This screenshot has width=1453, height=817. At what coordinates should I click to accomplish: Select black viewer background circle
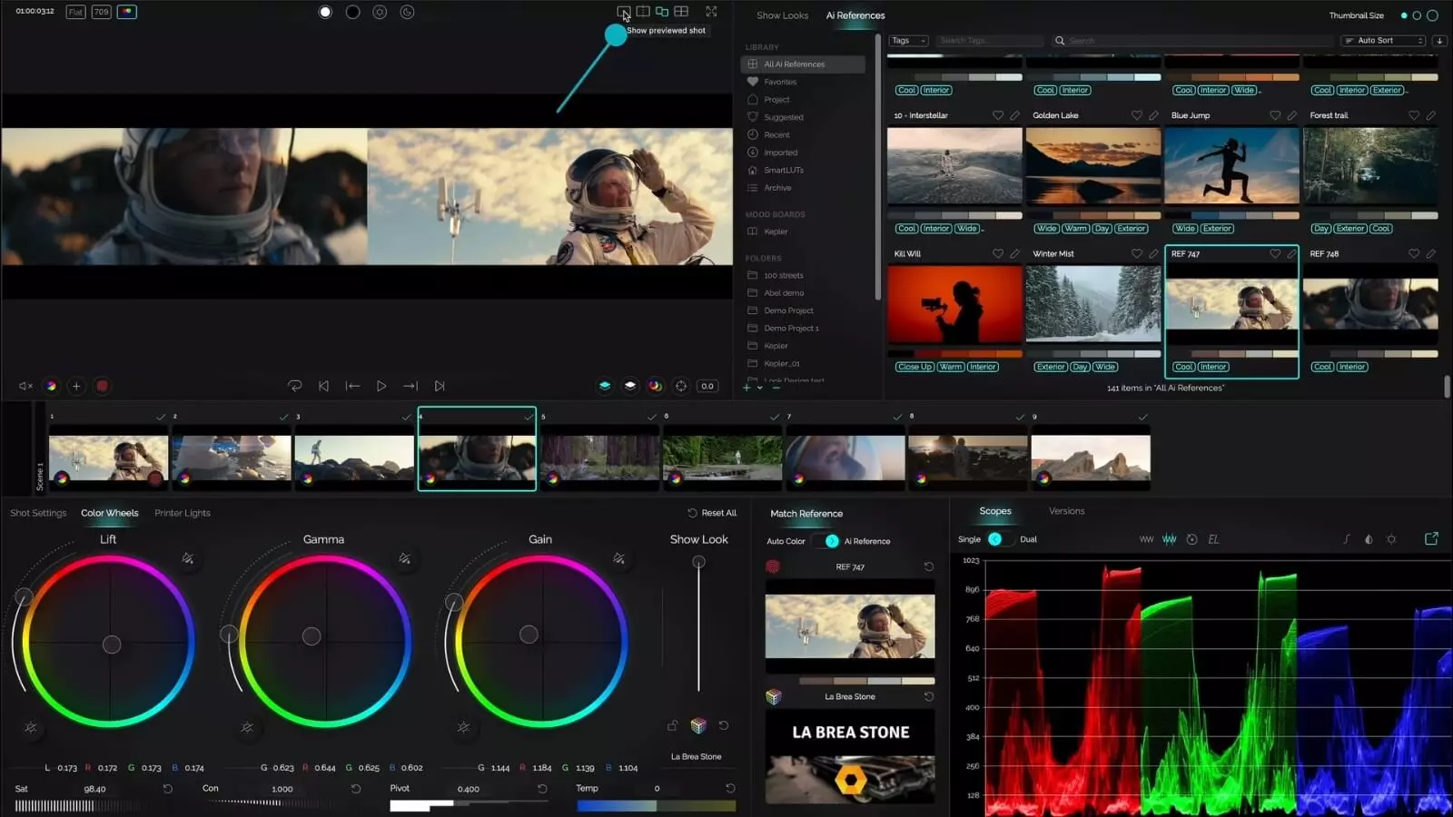click(x=352, y=12)
